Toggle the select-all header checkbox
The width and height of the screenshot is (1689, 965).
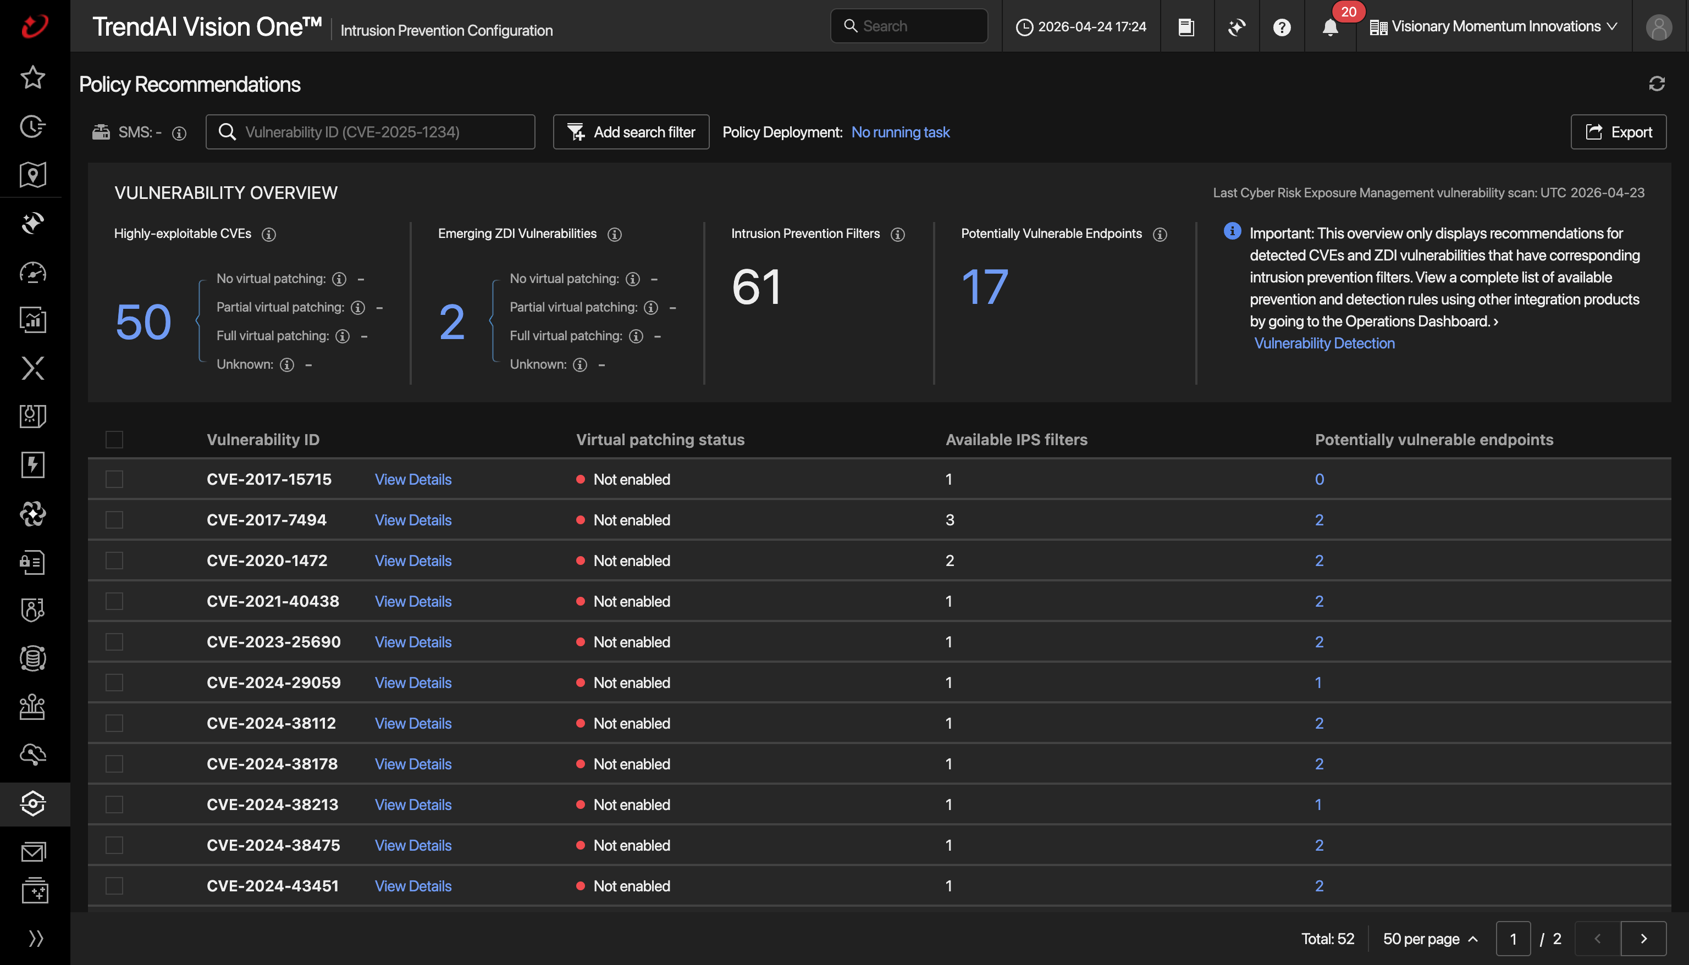(114, 440)
